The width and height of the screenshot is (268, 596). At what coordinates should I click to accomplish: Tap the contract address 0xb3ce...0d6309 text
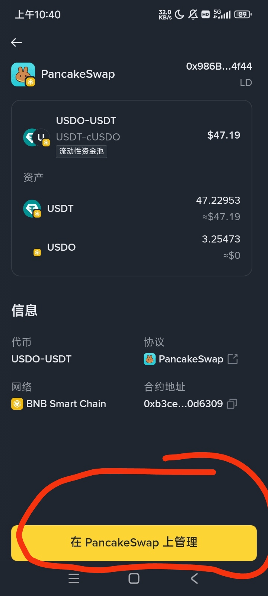click(183, 404)
